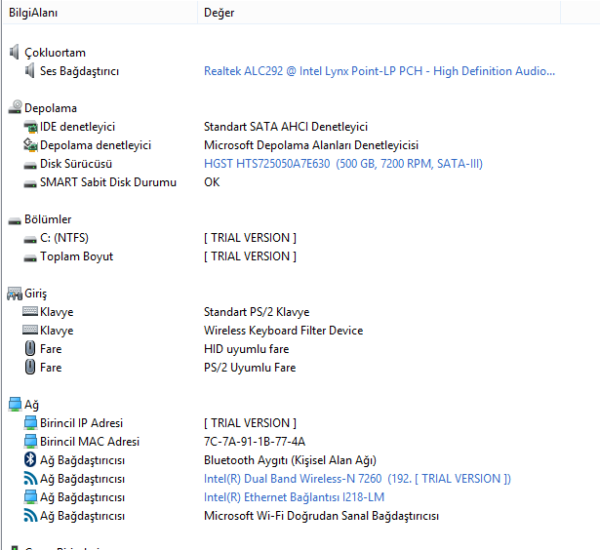Open Intel Dual Band Wireless-N 7260 link
This screenshot has width=600, height=550.
(x=357, y=479)
